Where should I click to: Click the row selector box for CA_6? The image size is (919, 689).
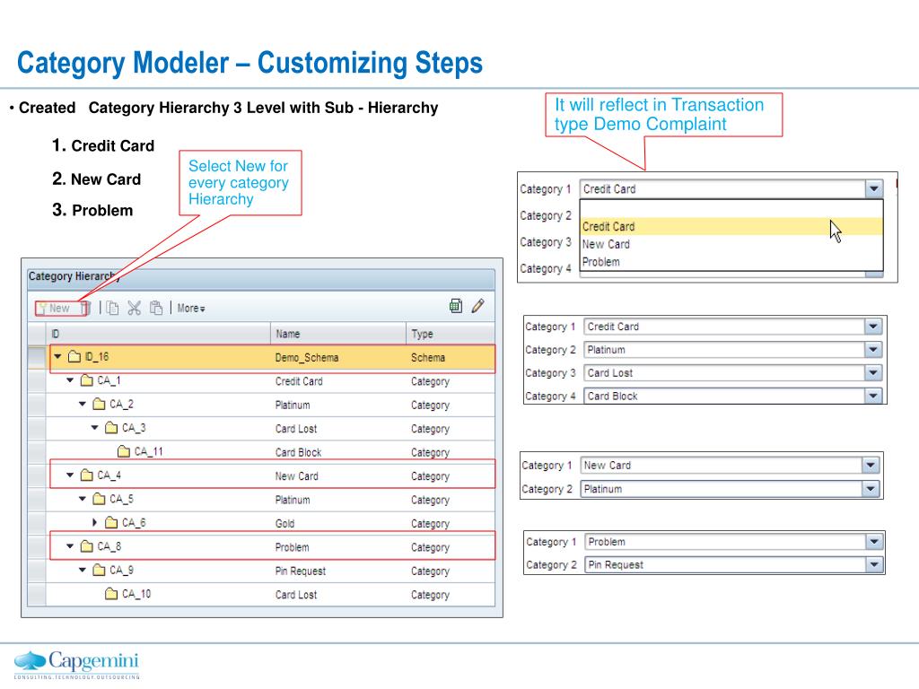(x=36, y=523)
